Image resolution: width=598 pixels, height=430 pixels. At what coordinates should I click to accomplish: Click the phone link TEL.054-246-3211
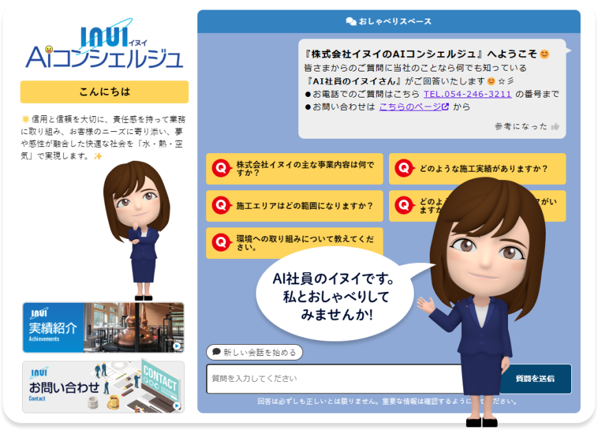(x=467, y=94)
